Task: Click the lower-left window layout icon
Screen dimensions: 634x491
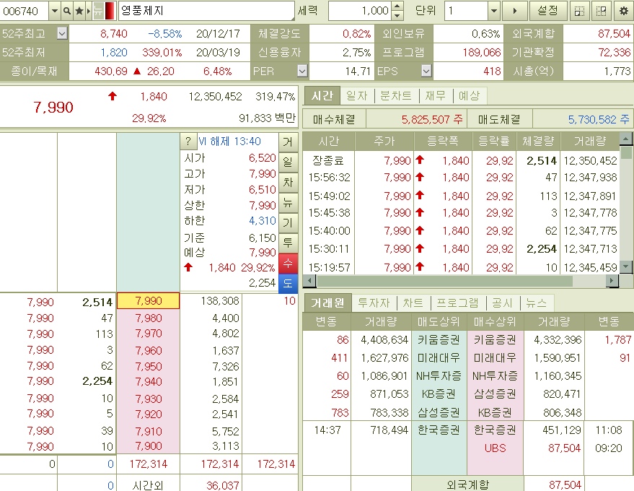Action: click(x=579, y=11)
